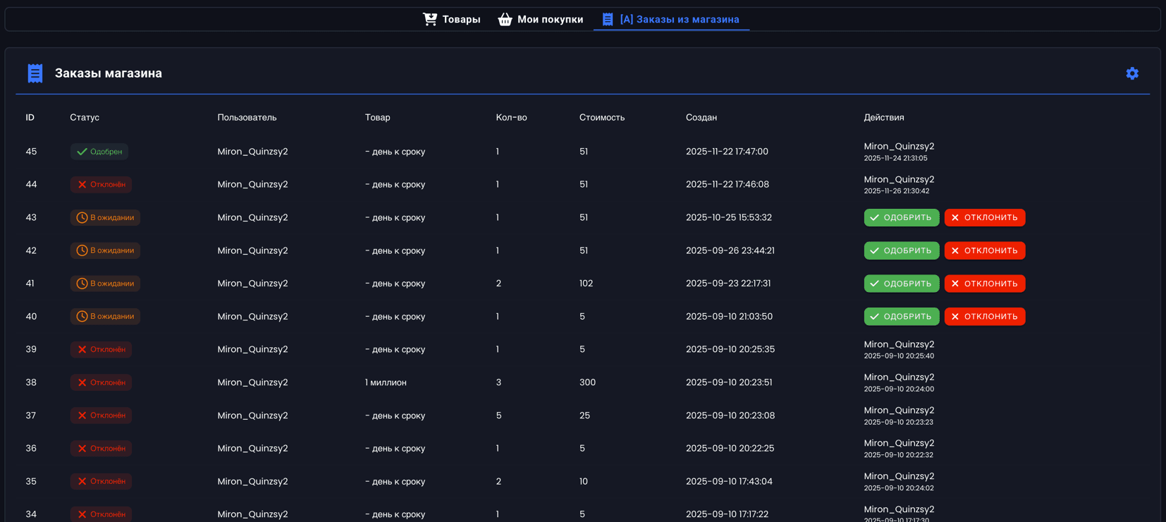Click the clock icon on order 40 status
1166x522 pixels.
tap(82, 317)
